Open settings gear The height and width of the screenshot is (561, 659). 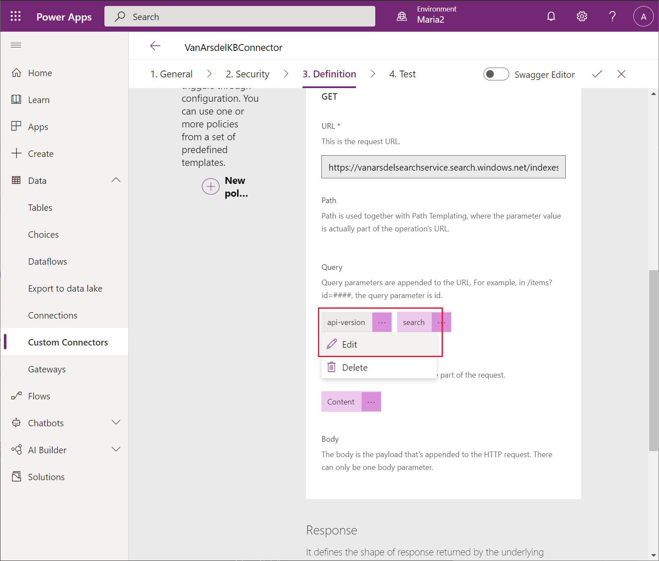point(582,16)
